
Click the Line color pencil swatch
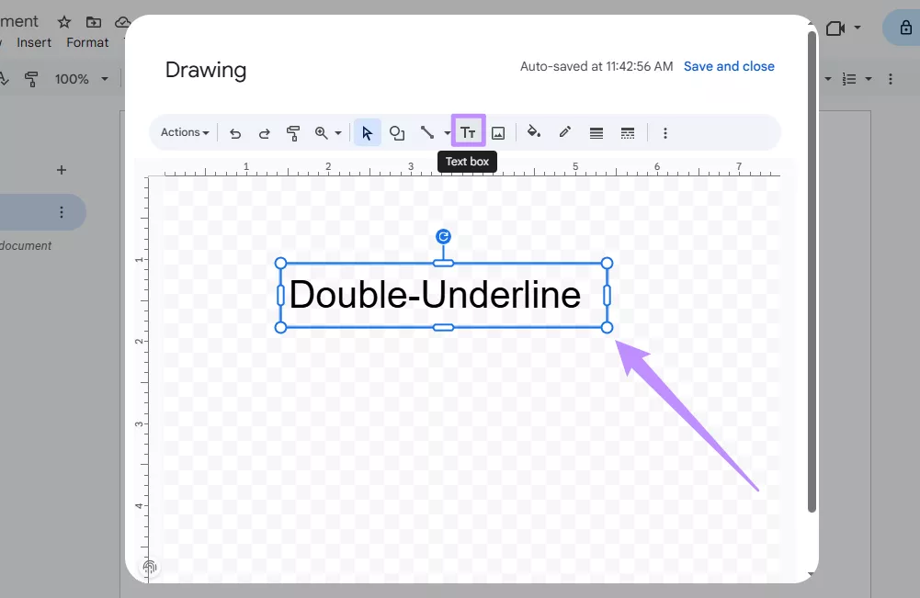(x=564, y=132)
